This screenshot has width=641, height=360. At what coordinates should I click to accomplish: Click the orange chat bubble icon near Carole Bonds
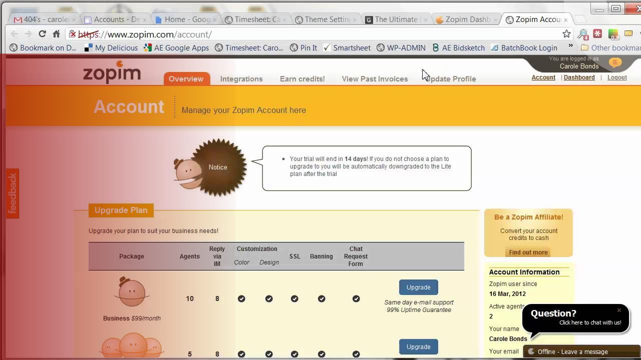coord(615,62)
